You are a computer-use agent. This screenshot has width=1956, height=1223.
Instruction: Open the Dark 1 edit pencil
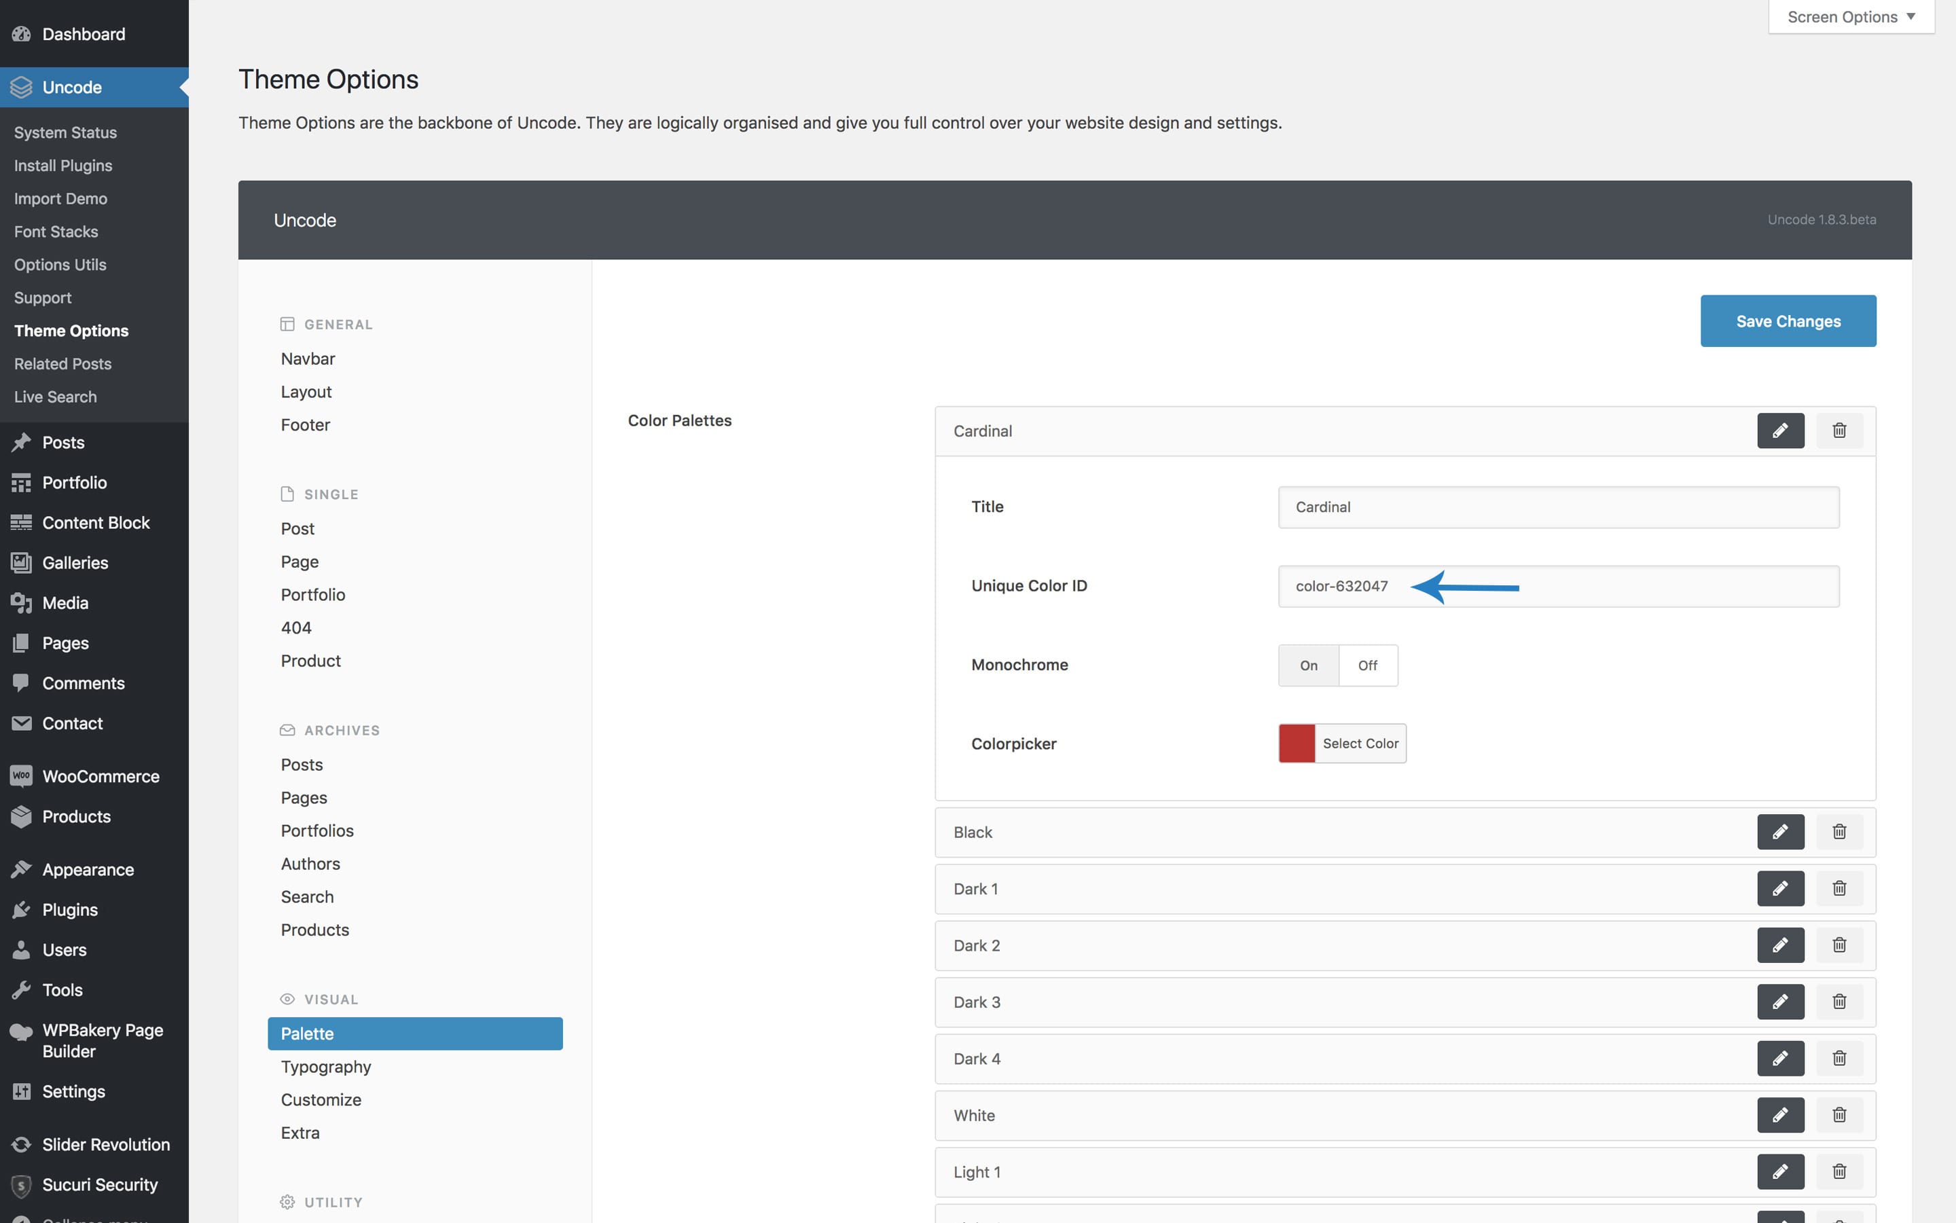click(1779, 888)
